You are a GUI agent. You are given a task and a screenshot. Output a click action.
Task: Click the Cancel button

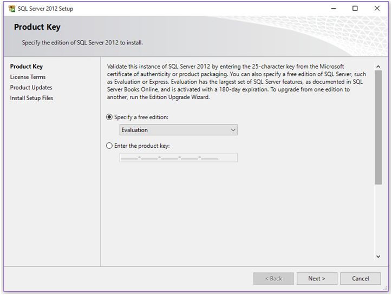coord(360,279)
